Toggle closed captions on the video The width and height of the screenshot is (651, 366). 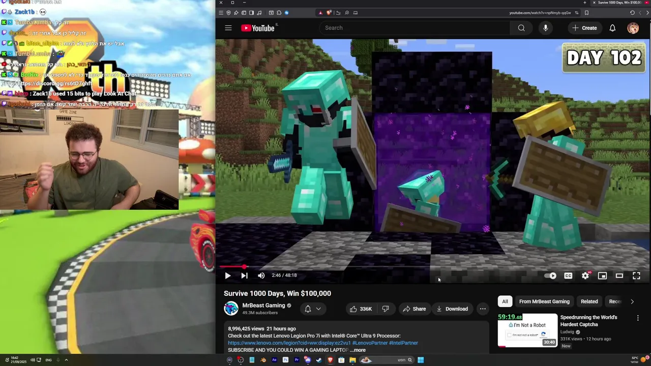(568, 276)
